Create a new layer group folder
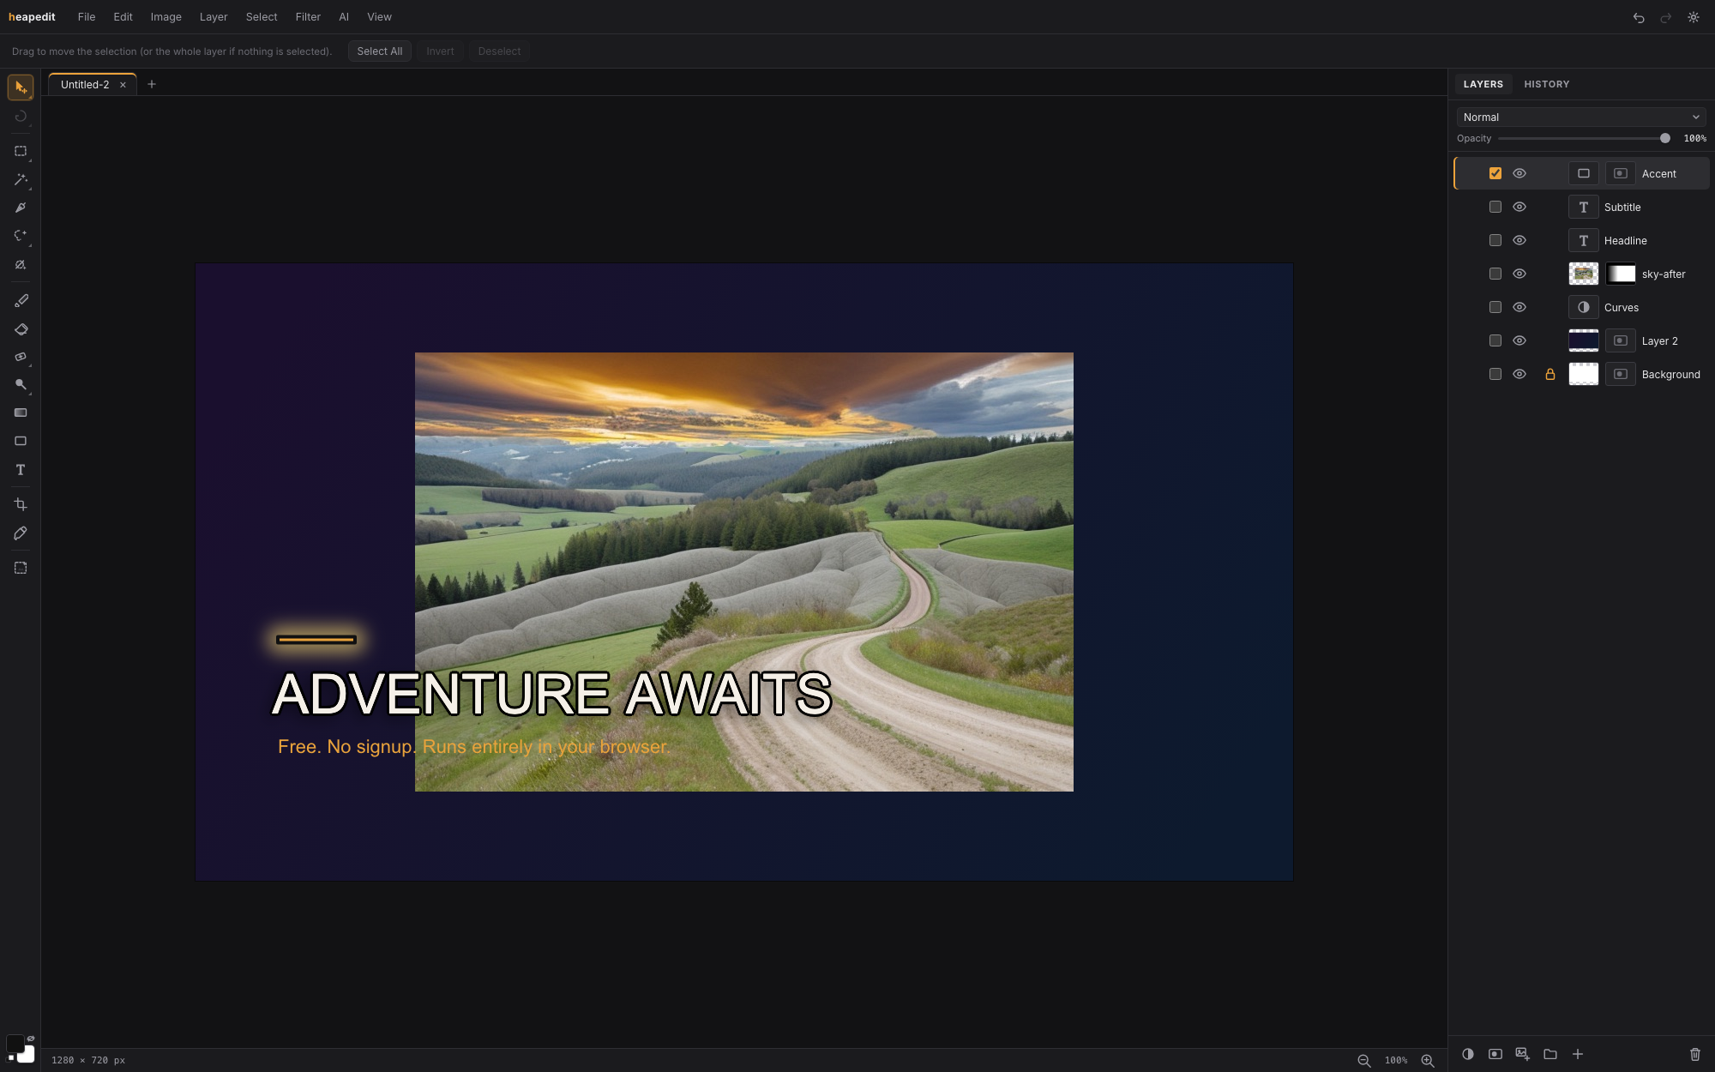 tap(1550, 1054)
